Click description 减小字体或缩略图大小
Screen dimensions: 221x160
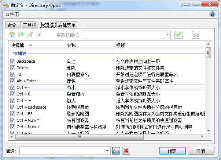(x=138, y=87)
